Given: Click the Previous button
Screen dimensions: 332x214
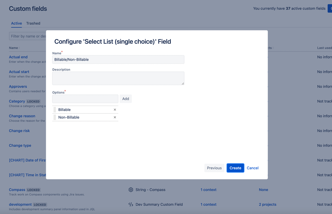Looking at the screenshot, I should click(214, 168).
